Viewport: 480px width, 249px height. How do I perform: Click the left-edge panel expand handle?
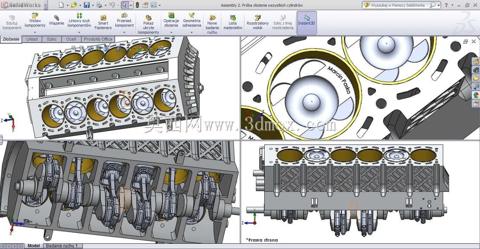pyautogui.click(x=1, y=140)
